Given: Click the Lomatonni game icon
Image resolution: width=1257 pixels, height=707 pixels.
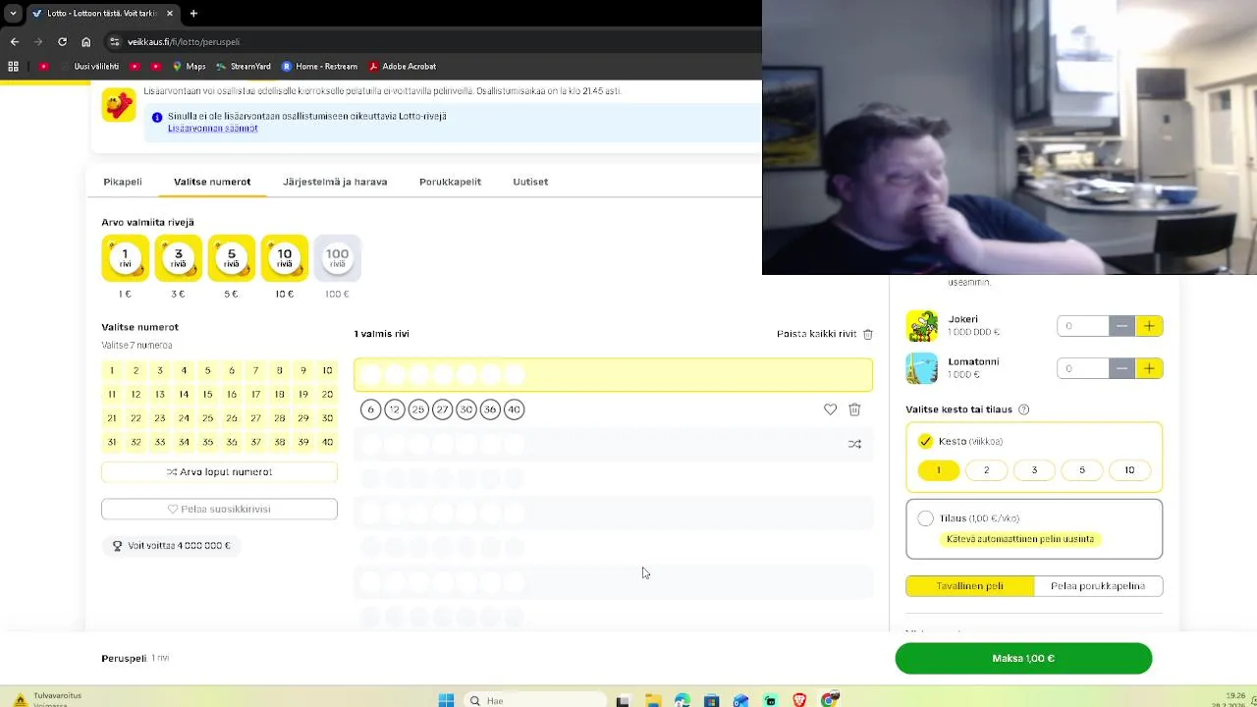Looking at the screenshot, I should [921, 367].
